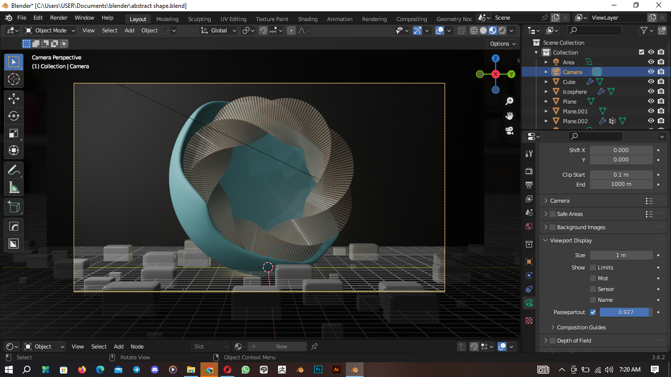
Task: Switch to solid viewport shading
Action: click(483, 30)
